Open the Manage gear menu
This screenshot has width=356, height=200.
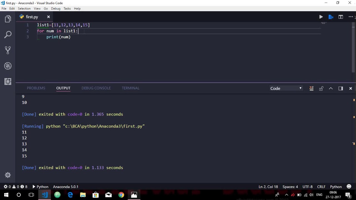pos(8,175)
